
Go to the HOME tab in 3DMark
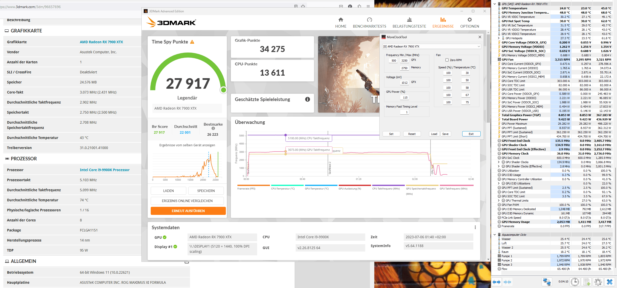tap(341, 23)
